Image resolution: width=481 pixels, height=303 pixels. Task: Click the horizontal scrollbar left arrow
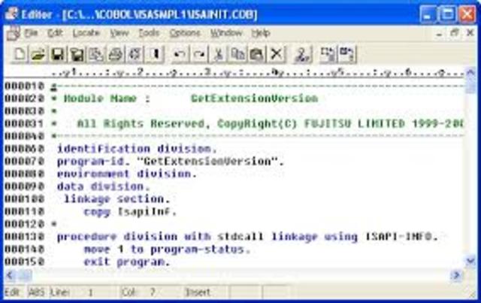pyautogui.click(x=10, y=274)
